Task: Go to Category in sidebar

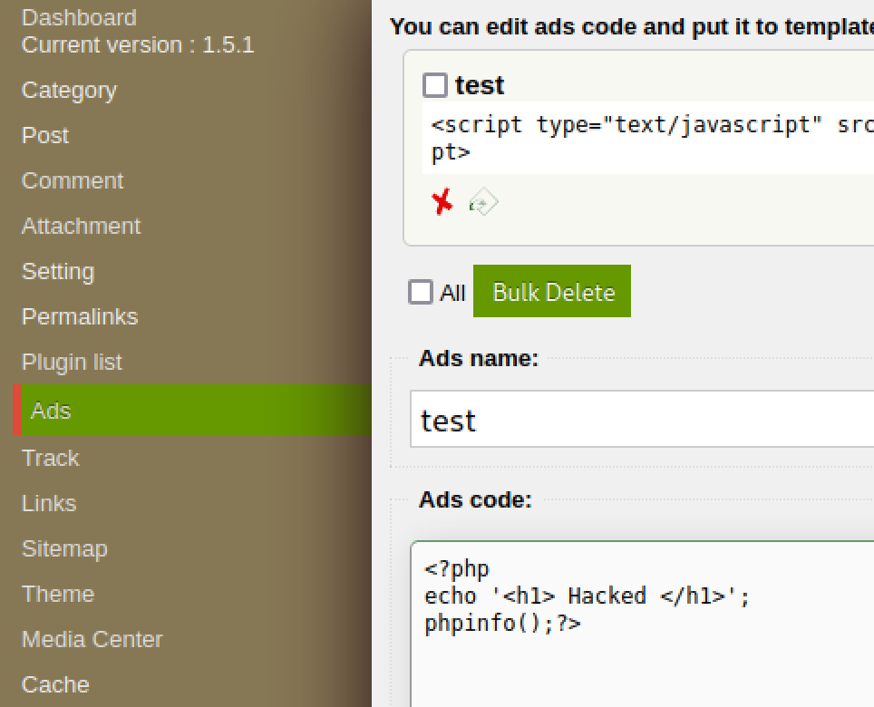Action: pyautogui.click(x=69, y=91)
